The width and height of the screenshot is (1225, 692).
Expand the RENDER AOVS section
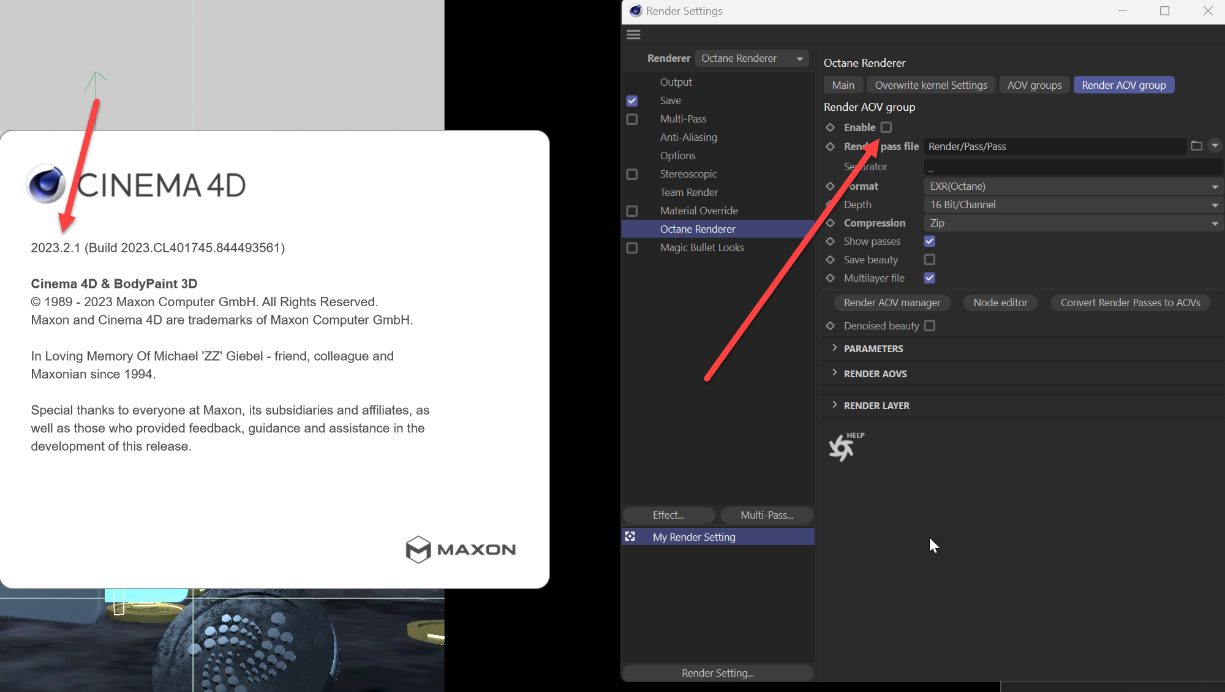click(875, 374)
